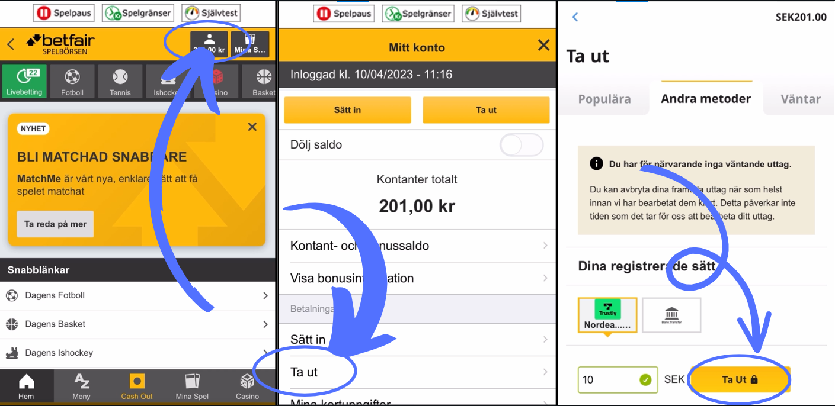Open the A-Z Meny icon
This screenshot has width=835, height=406.
tap(81, 386)
